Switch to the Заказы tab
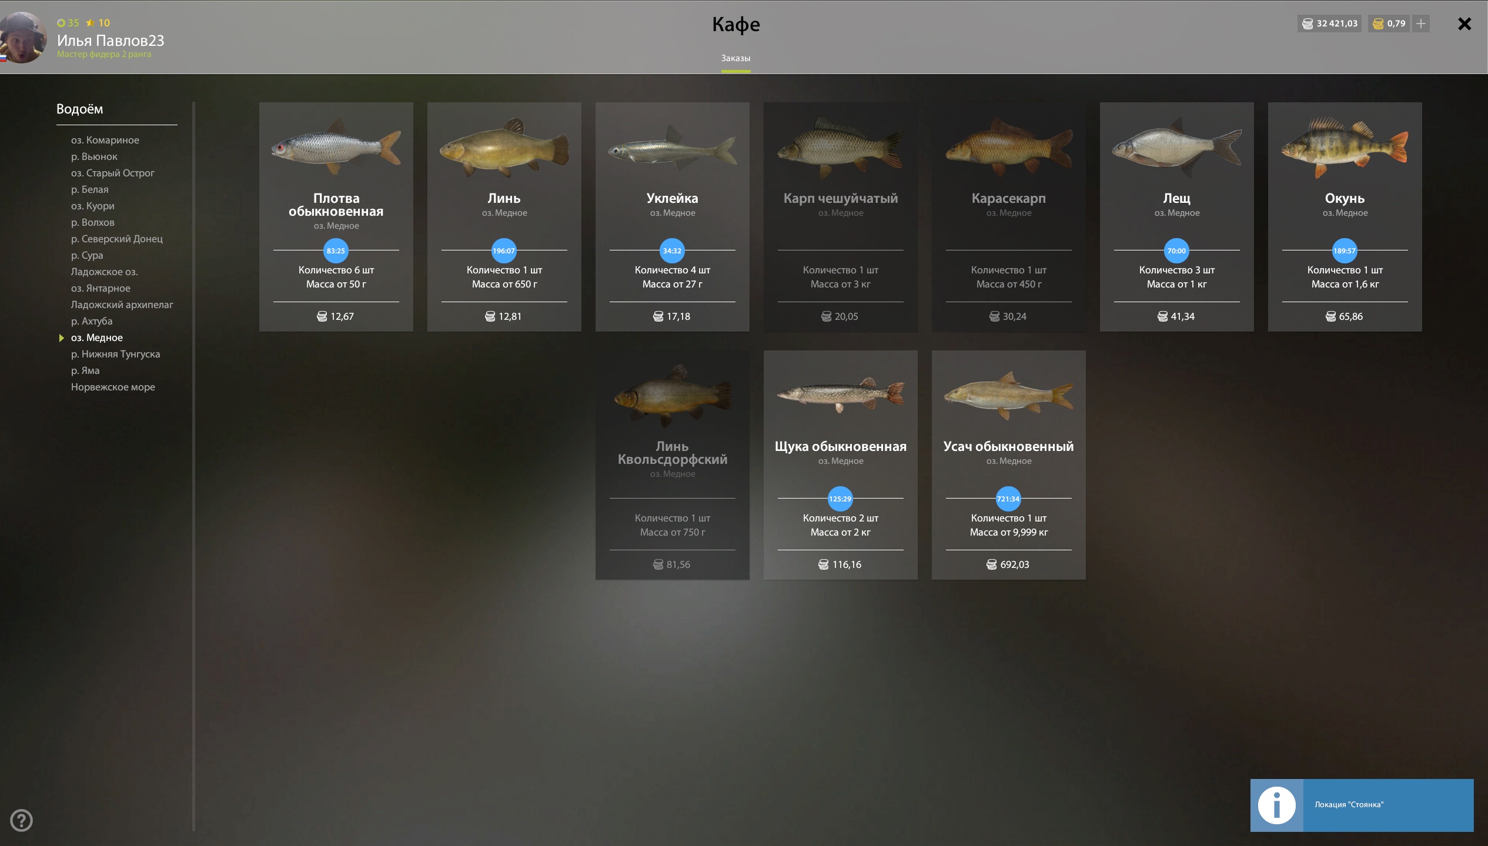The width and height of the screenshot is (1488, 846). tap(735, 58)
